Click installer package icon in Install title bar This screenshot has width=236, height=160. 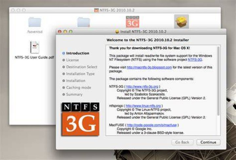[117, 31]
